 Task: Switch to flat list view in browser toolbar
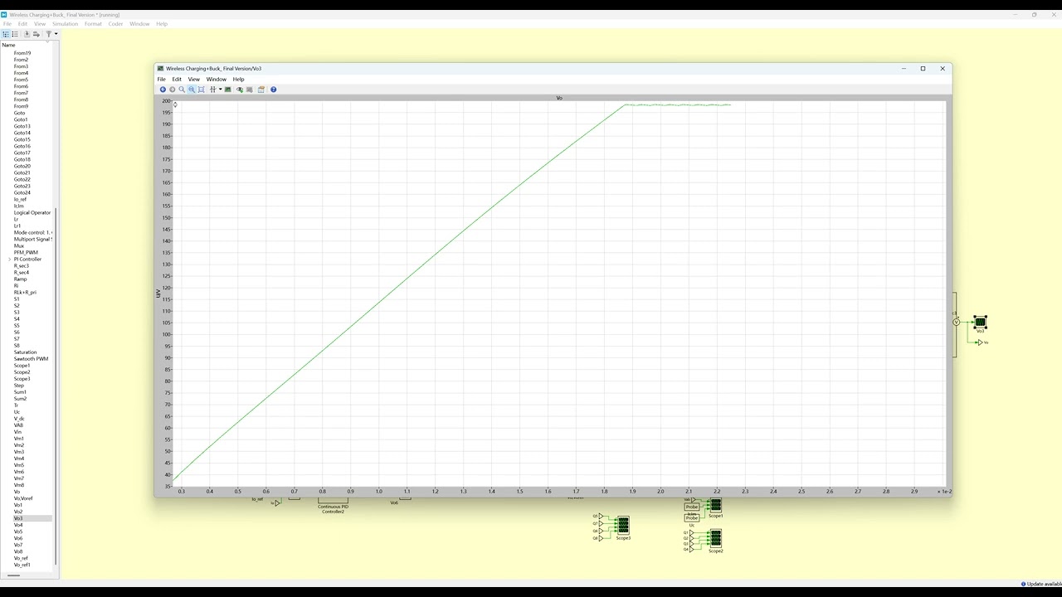tap(15, 34)
